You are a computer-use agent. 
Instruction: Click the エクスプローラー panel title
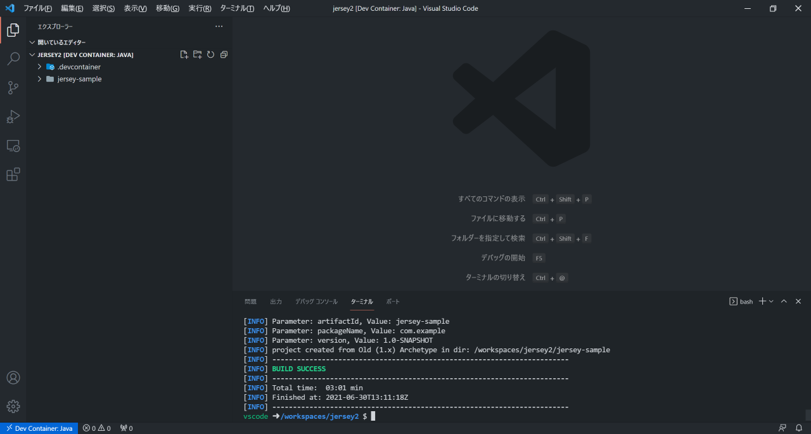point(55,27)
